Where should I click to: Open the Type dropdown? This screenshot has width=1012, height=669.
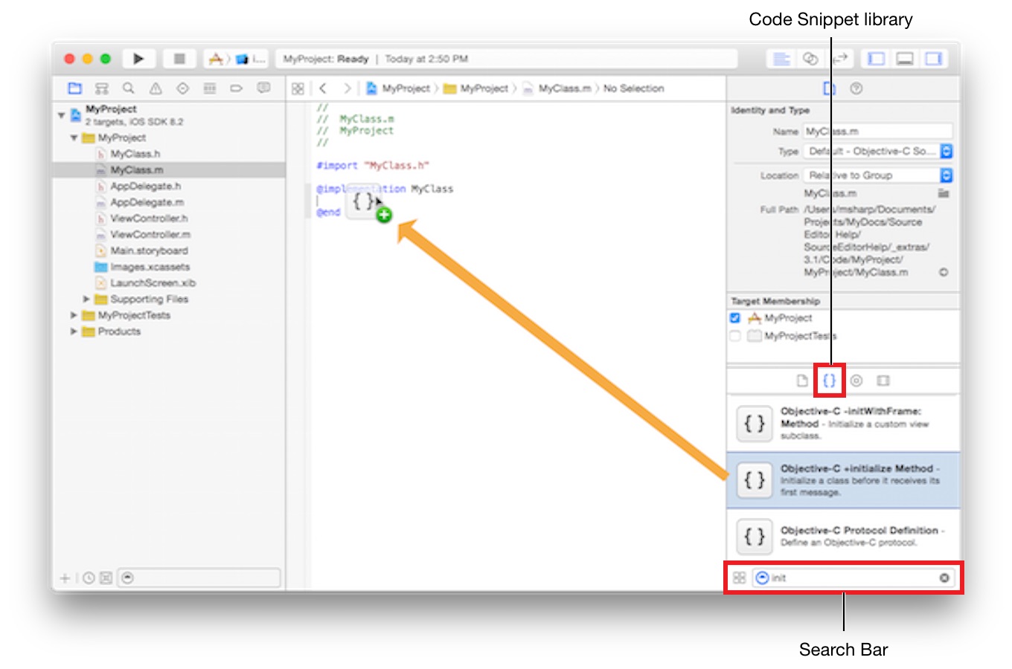[877, 152]
